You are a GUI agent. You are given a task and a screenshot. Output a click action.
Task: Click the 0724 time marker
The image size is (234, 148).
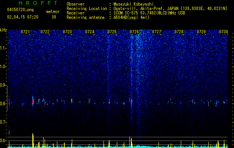pos(90,32)
